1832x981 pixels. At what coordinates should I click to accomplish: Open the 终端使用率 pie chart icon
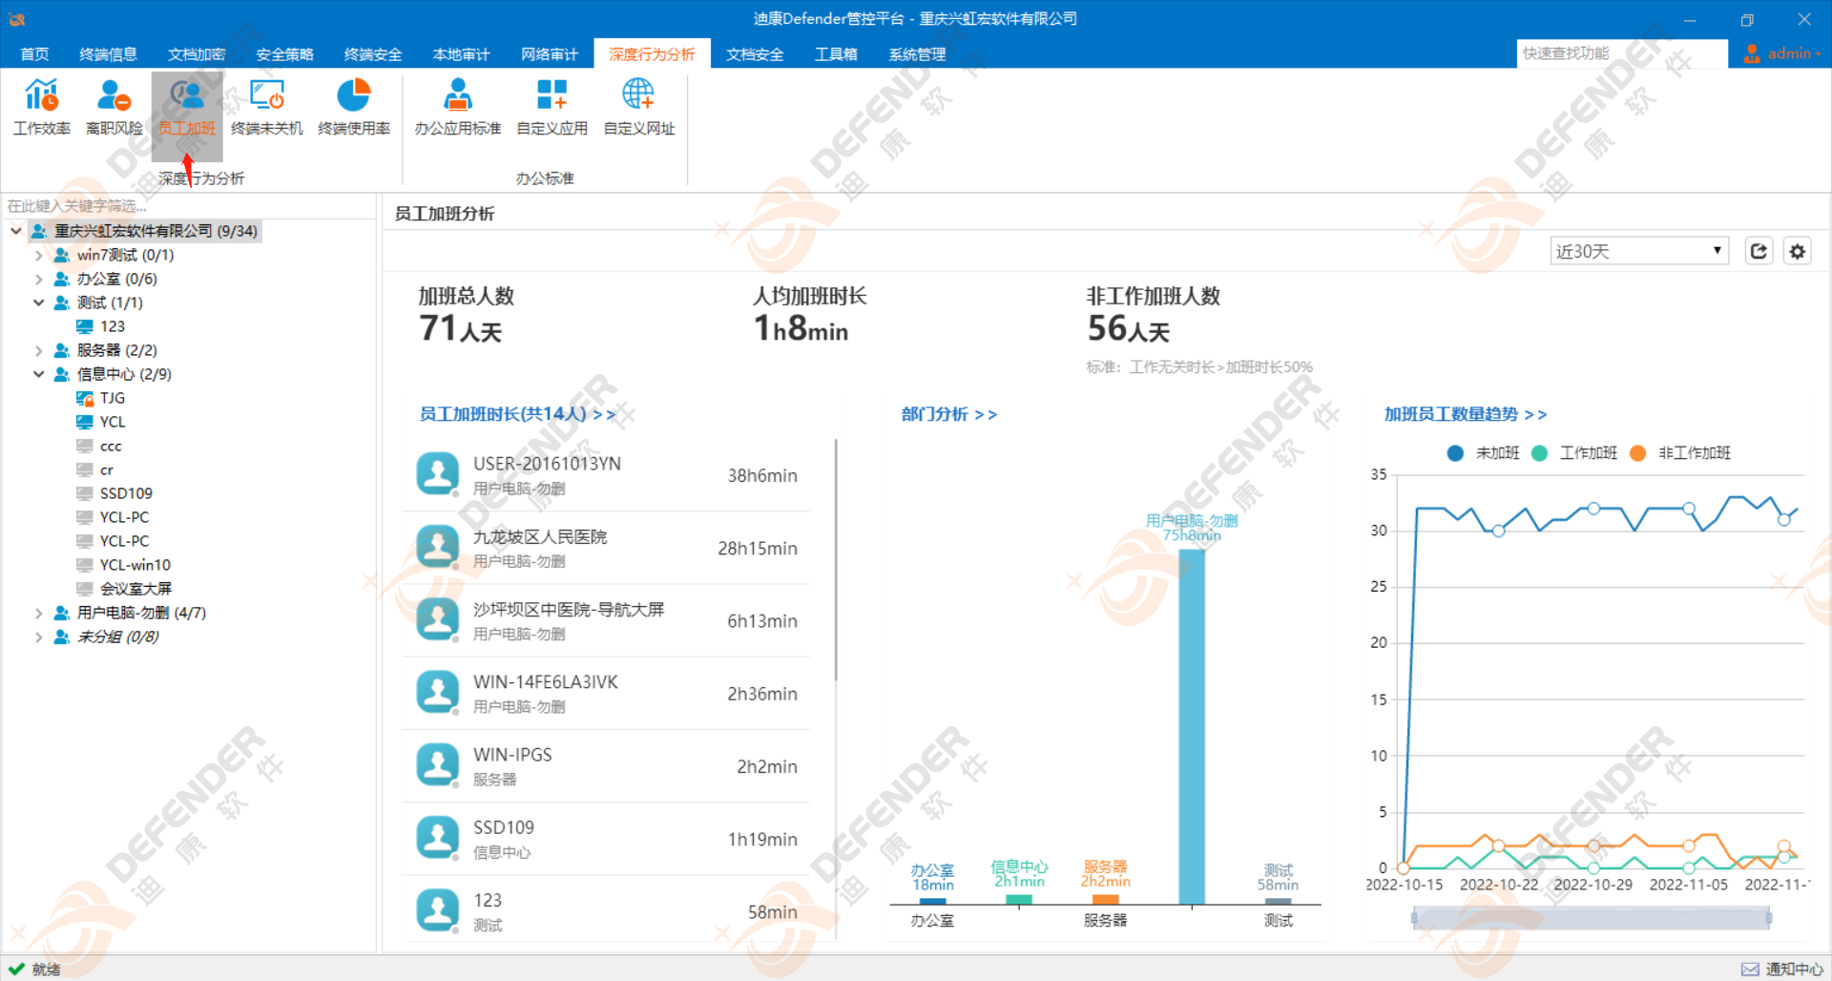[x=354, y=108]
